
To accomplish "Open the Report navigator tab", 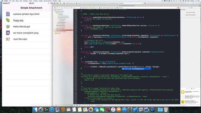I will click(x=71, y=8).
